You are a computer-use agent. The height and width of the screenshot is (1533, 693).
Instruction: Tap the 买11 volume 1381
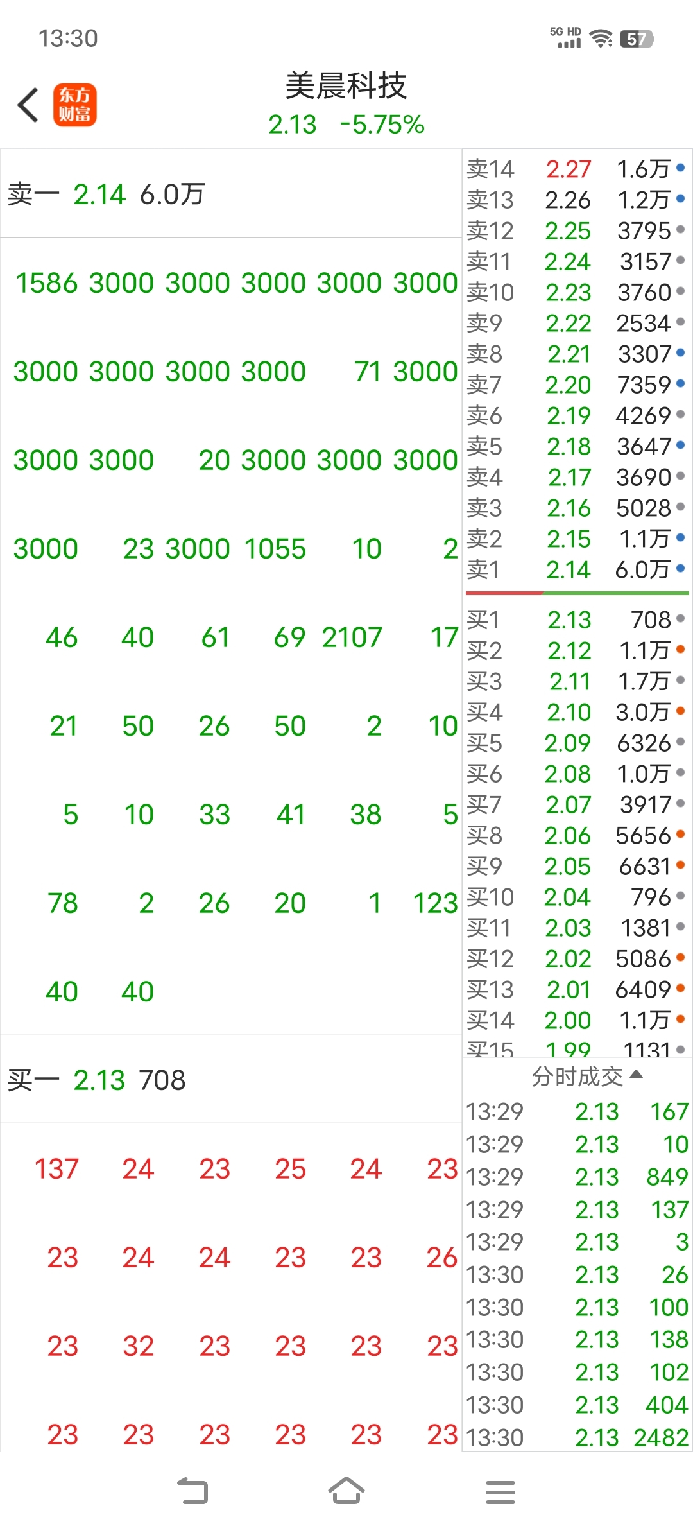(x=646, y=928)
